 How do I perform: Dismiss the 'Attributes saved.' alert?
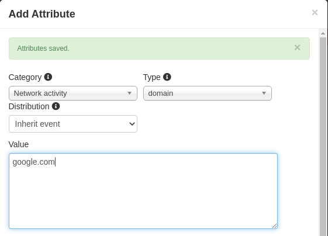coord(297,48)
